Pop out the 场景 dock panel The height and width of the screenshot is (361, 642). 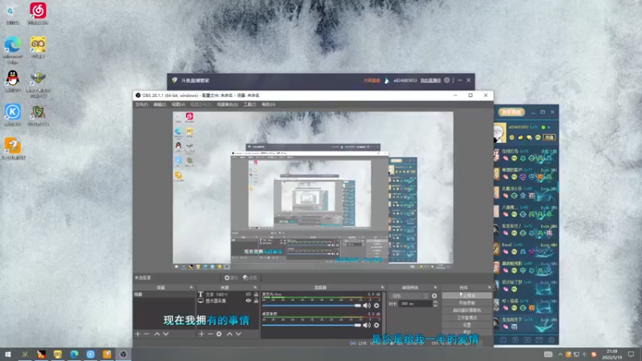191,287
